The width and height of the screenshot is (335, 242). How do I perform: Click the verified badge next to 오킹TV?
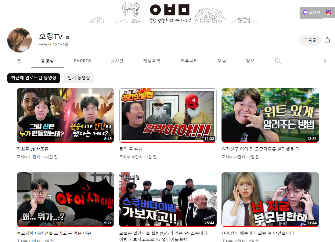pyautogui.click(x=67, y=38)
